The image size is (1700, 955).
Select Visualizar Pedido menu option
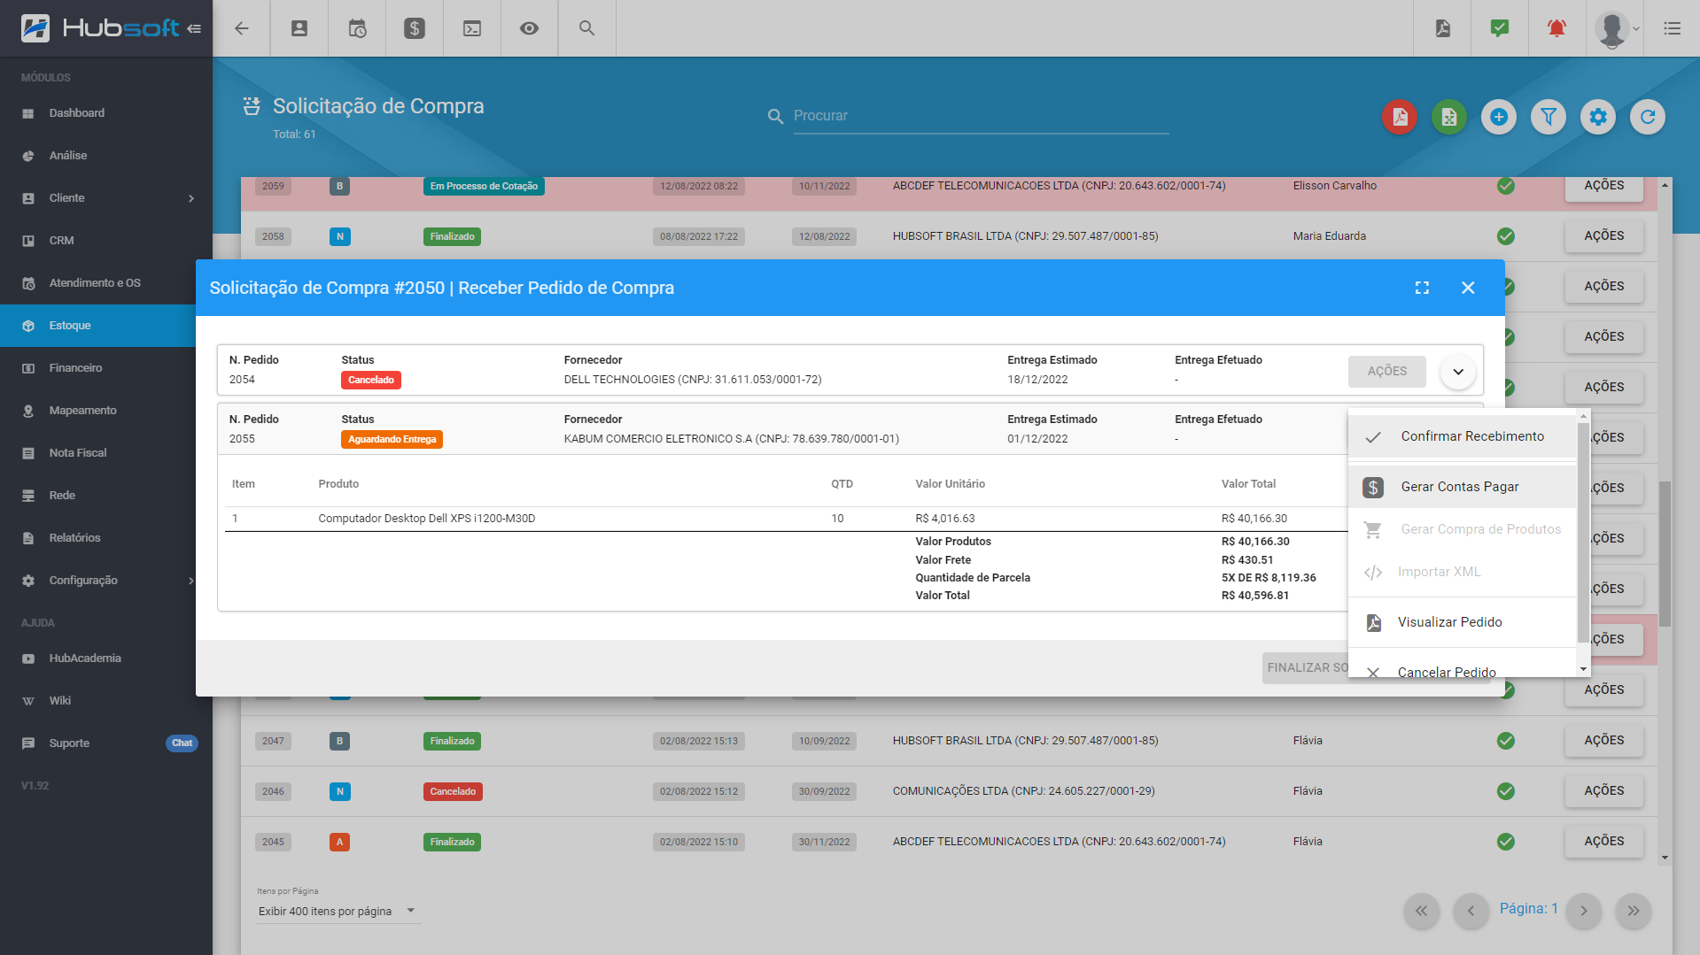[1463, 622]
